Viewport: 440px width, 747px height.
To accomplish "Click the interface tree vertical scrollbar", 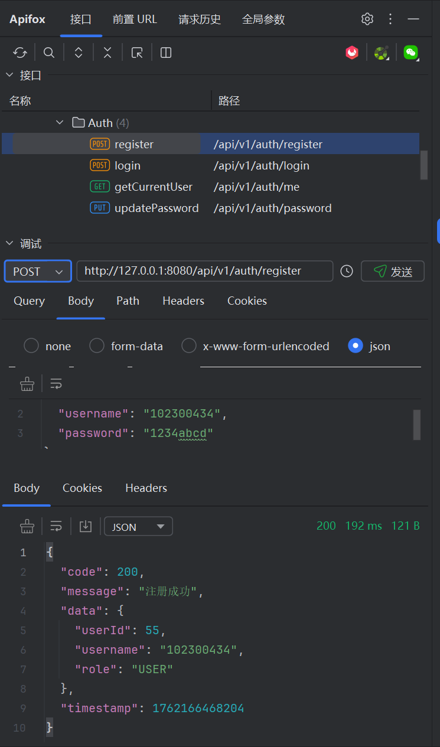I will [423, 165].
